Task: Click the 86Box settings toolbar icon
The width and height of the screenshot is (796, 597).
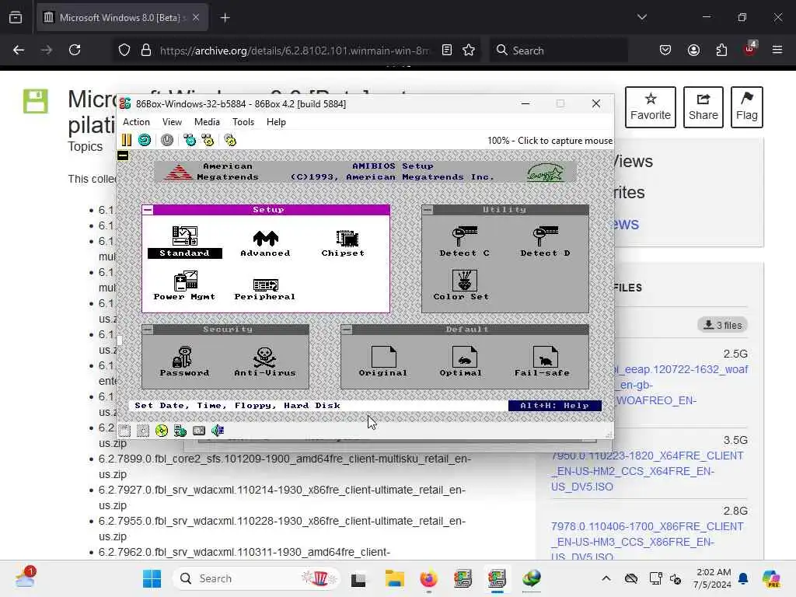Action: pos(230,140)
